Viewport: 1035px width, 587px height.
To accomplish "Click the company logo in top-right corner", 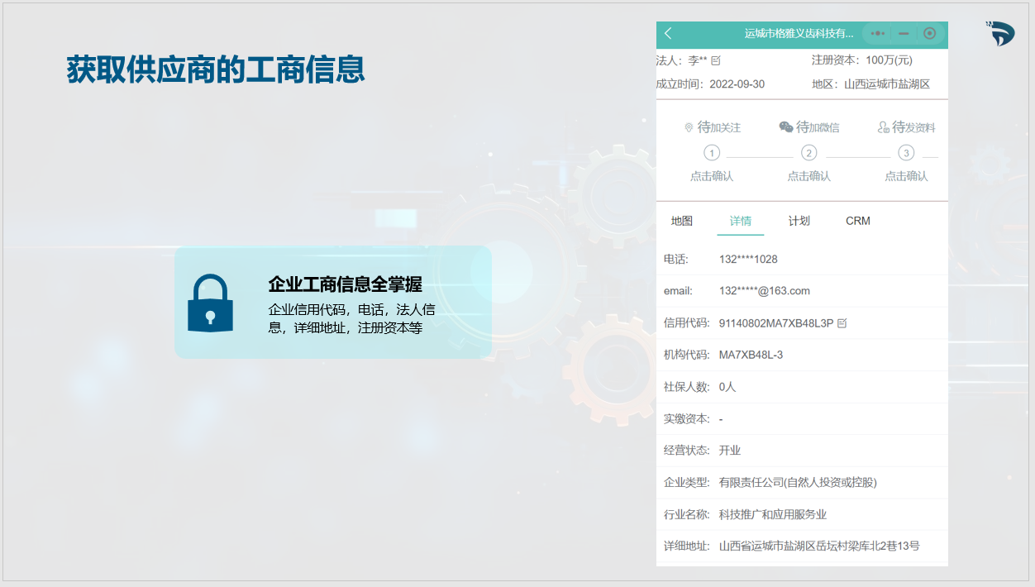I will [x=1000, y=34].
